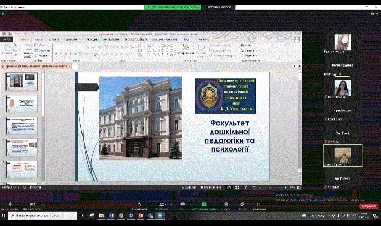Open the АНИМАЦИЯ ribbon tab

[111, 40]
